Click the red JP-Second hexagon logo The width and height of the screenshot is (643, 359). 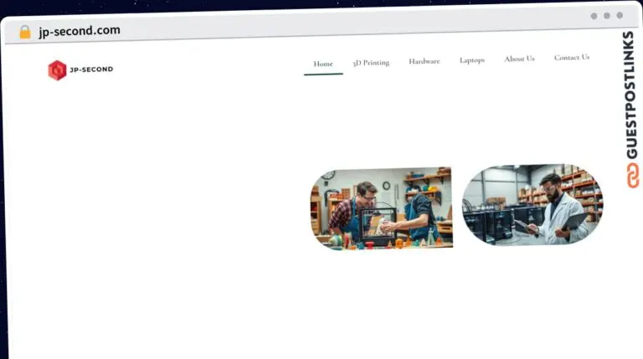click(x=58, y=70)
